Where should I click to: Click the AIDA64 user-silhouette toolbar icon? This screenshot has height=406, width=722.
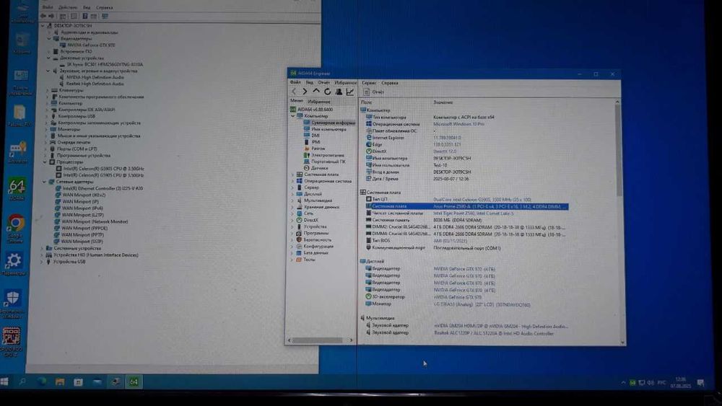pos(339,92)
